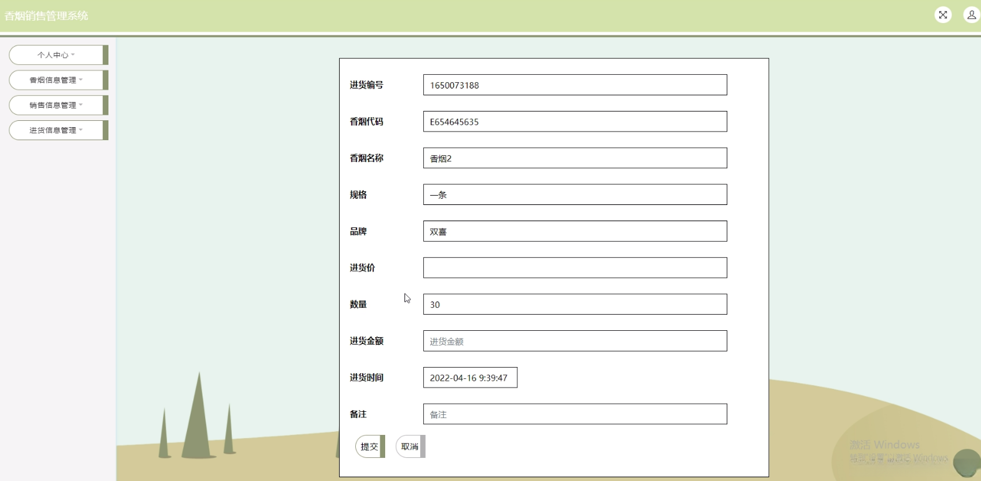Focus the 备注 input field
The width and height of the screenshot is (981, 481).
(575, 414)
